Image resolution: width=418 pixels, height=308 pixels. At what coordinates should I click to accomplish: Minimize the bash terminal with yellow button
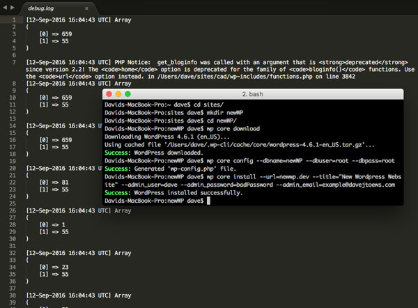(x=118, y=94)
